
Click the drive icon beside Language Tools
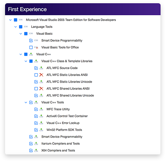[x=26, y=27]
